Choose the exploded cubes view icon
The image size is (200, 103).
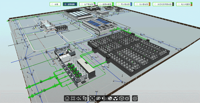[x=115, y=98]
